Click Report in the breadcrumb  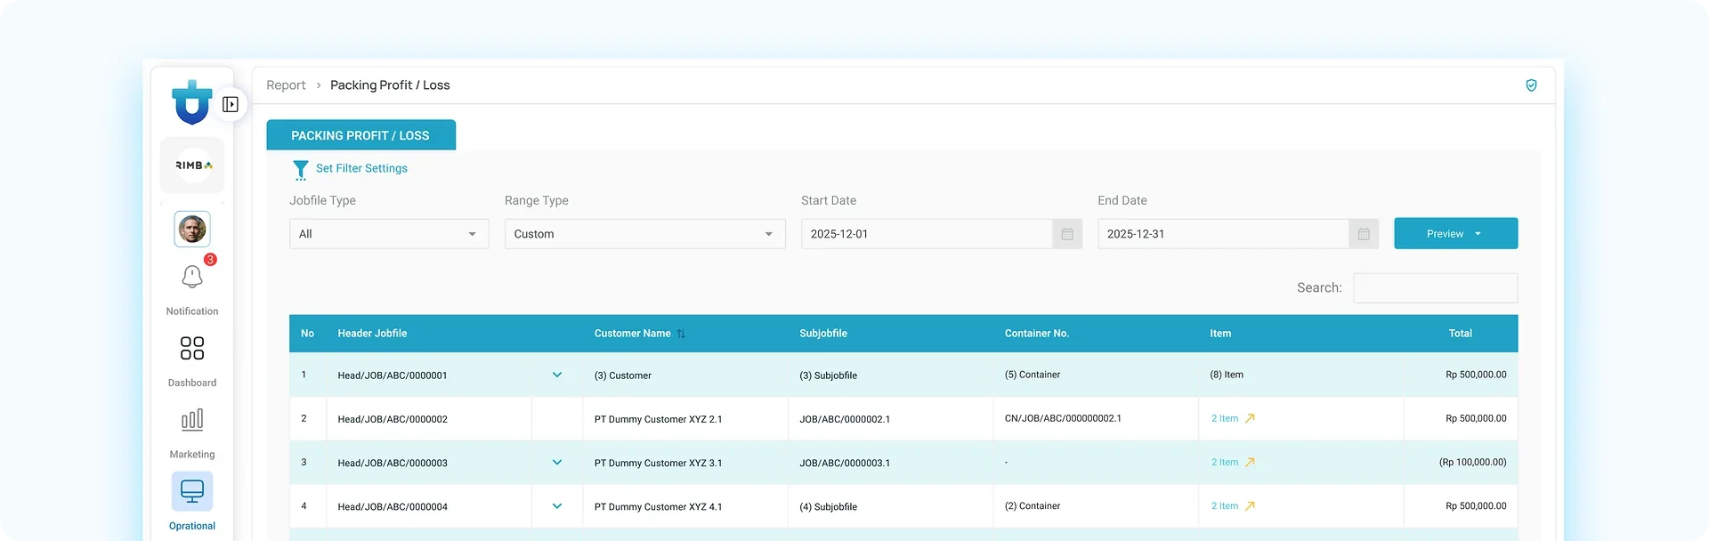pyautogui.click(x=286, y=85)
